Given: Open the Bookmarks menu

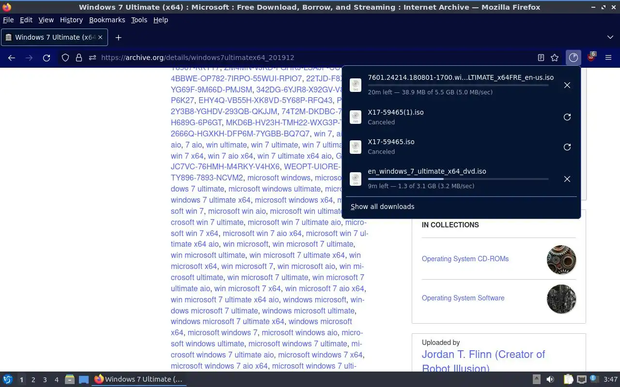Looking at the screenshot, I should 107,20.
